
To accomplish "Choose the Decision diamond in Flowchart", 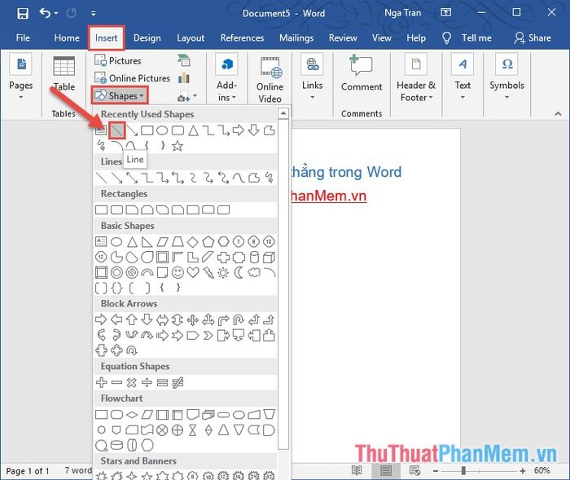I will (132, 415).
